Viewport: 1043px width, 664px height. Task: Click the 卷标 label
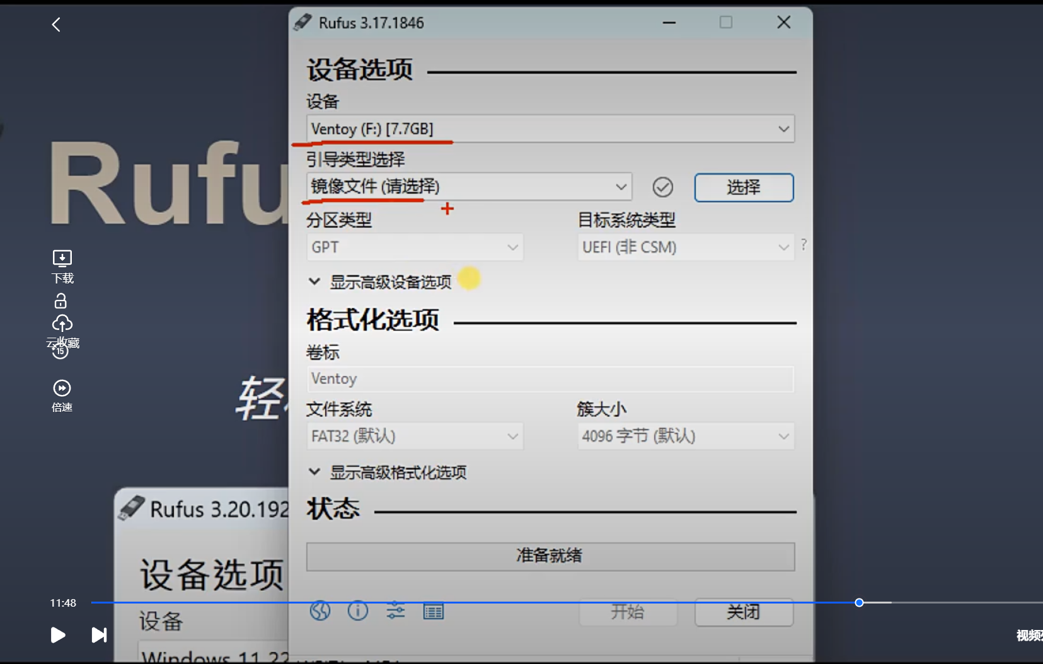pyautogui.click(x=323, y=352)
